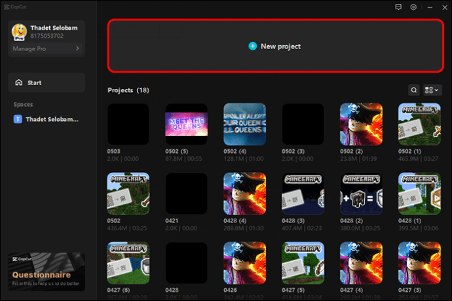Open the Questionnaire banner
This screenshot has width=452, height=301.
(x=47, y=272)
